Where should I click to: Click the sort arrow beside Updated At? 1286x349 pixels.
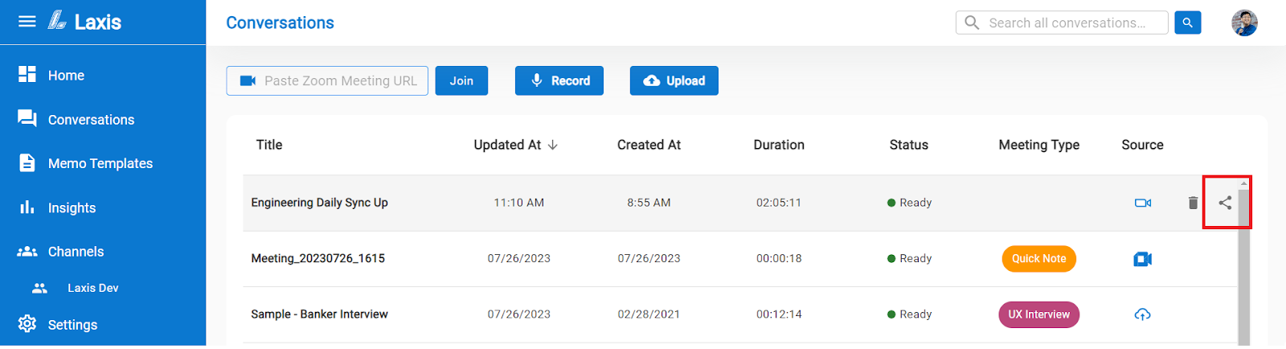pyautogui.click(x=553, y=145)
